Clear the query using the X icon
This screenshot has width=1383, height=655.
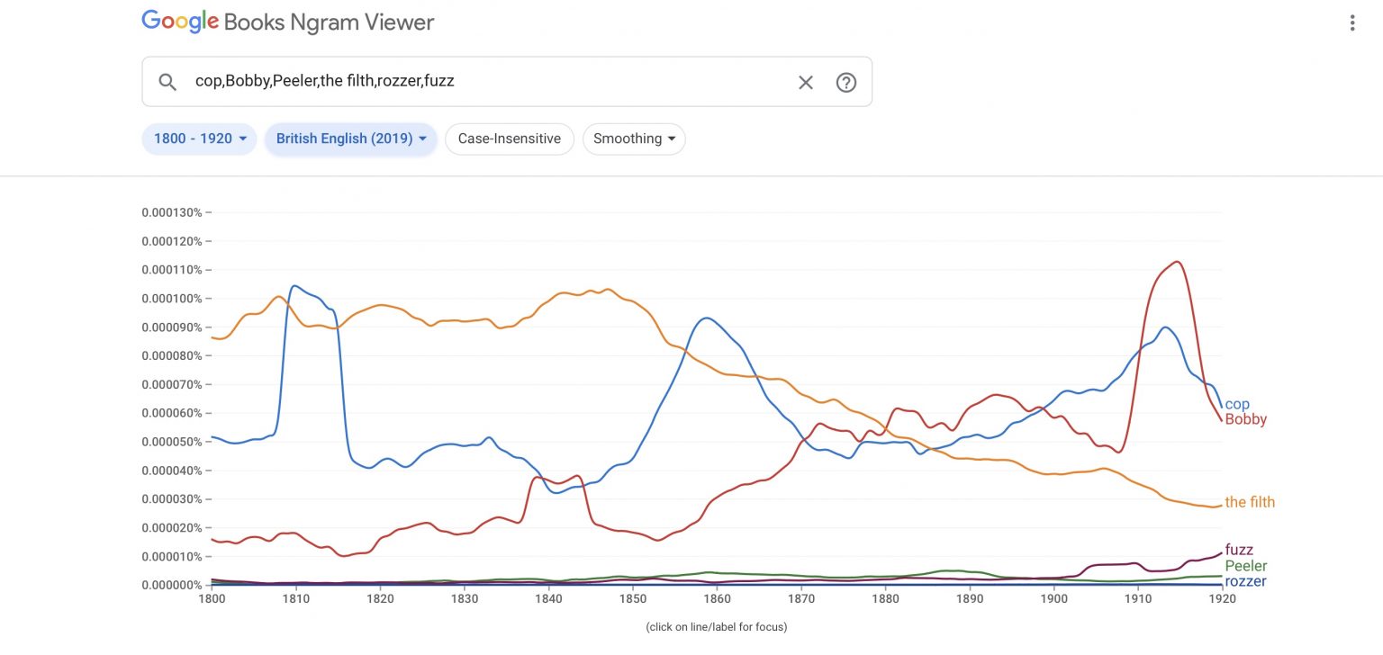[805, 82]
